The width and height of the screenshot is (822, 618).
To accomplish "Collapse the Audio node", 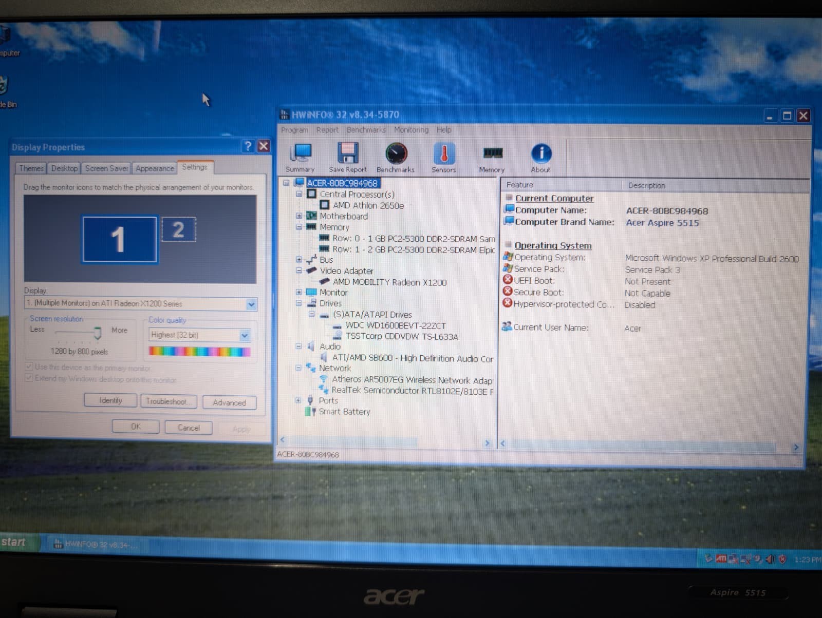I will (298, 346).
